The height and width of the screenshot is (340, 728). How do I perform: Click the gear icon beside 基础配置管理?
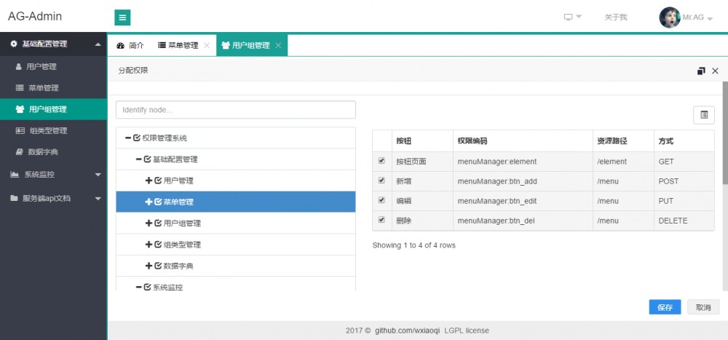coord(13,44)
